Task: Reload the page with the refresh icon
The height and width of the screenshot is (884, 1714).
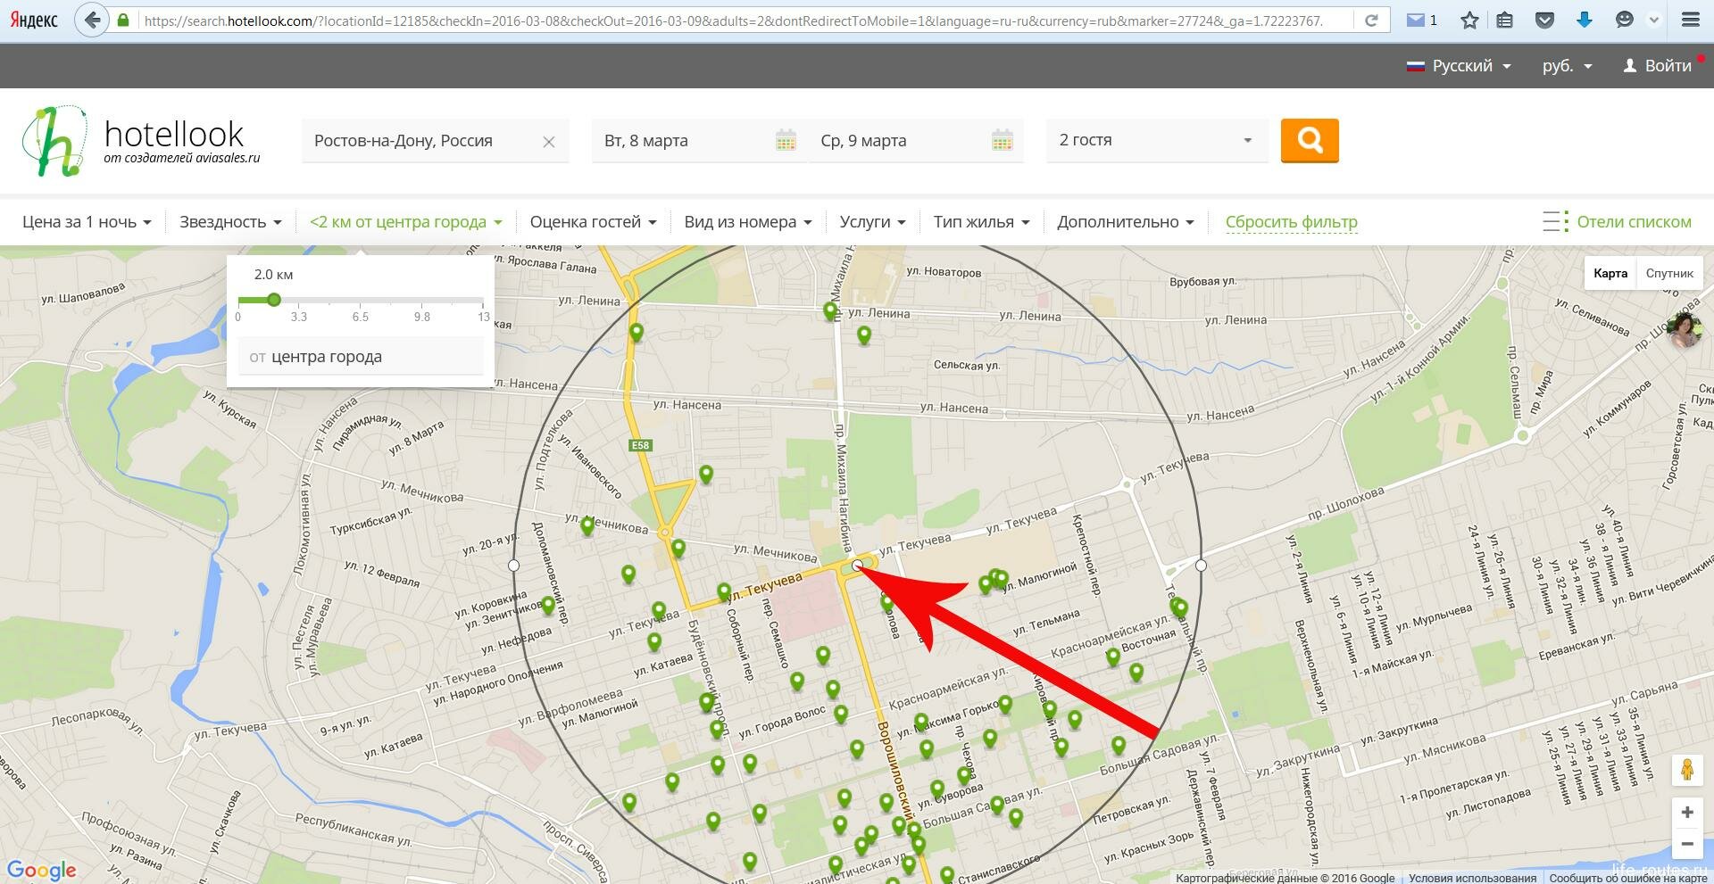Action: (1371, 20)
